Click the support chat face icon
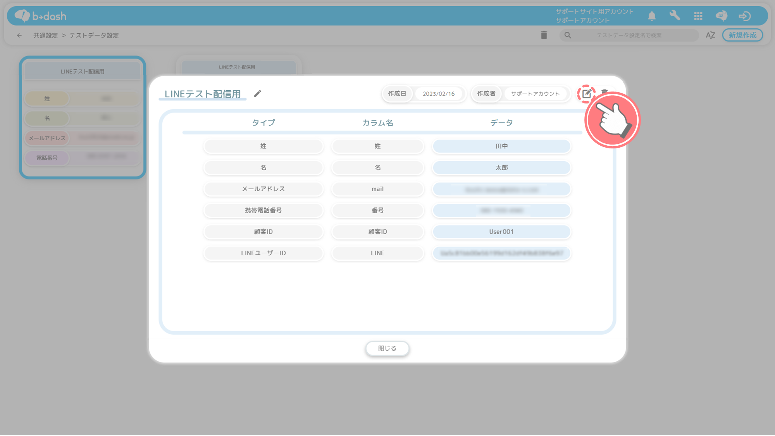This screenshot has width=775, height=436. click(721, 16)
